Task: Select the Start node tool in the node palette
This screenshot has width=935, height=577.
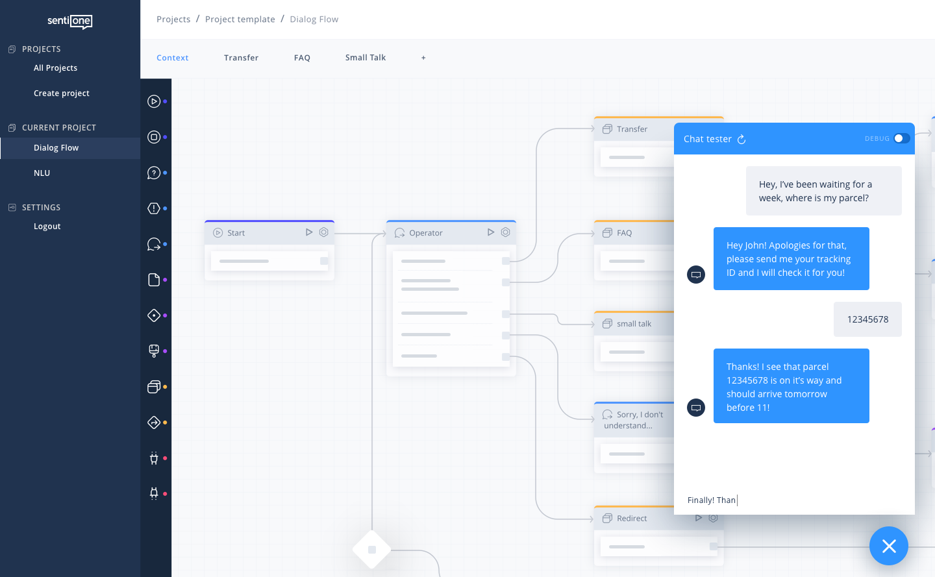Action: pos(155,101)
